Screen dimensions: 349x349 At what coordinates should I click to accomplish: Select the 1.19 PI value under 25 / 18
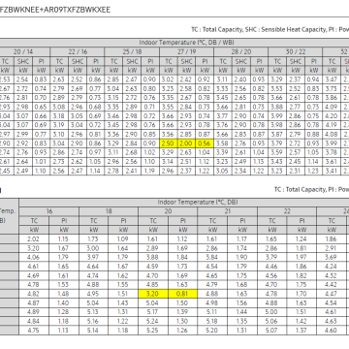[x=150, y=171]
